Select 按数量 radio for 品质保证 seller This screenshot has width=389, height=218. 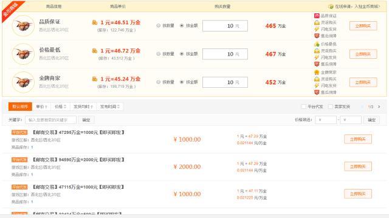click(158, 25)
